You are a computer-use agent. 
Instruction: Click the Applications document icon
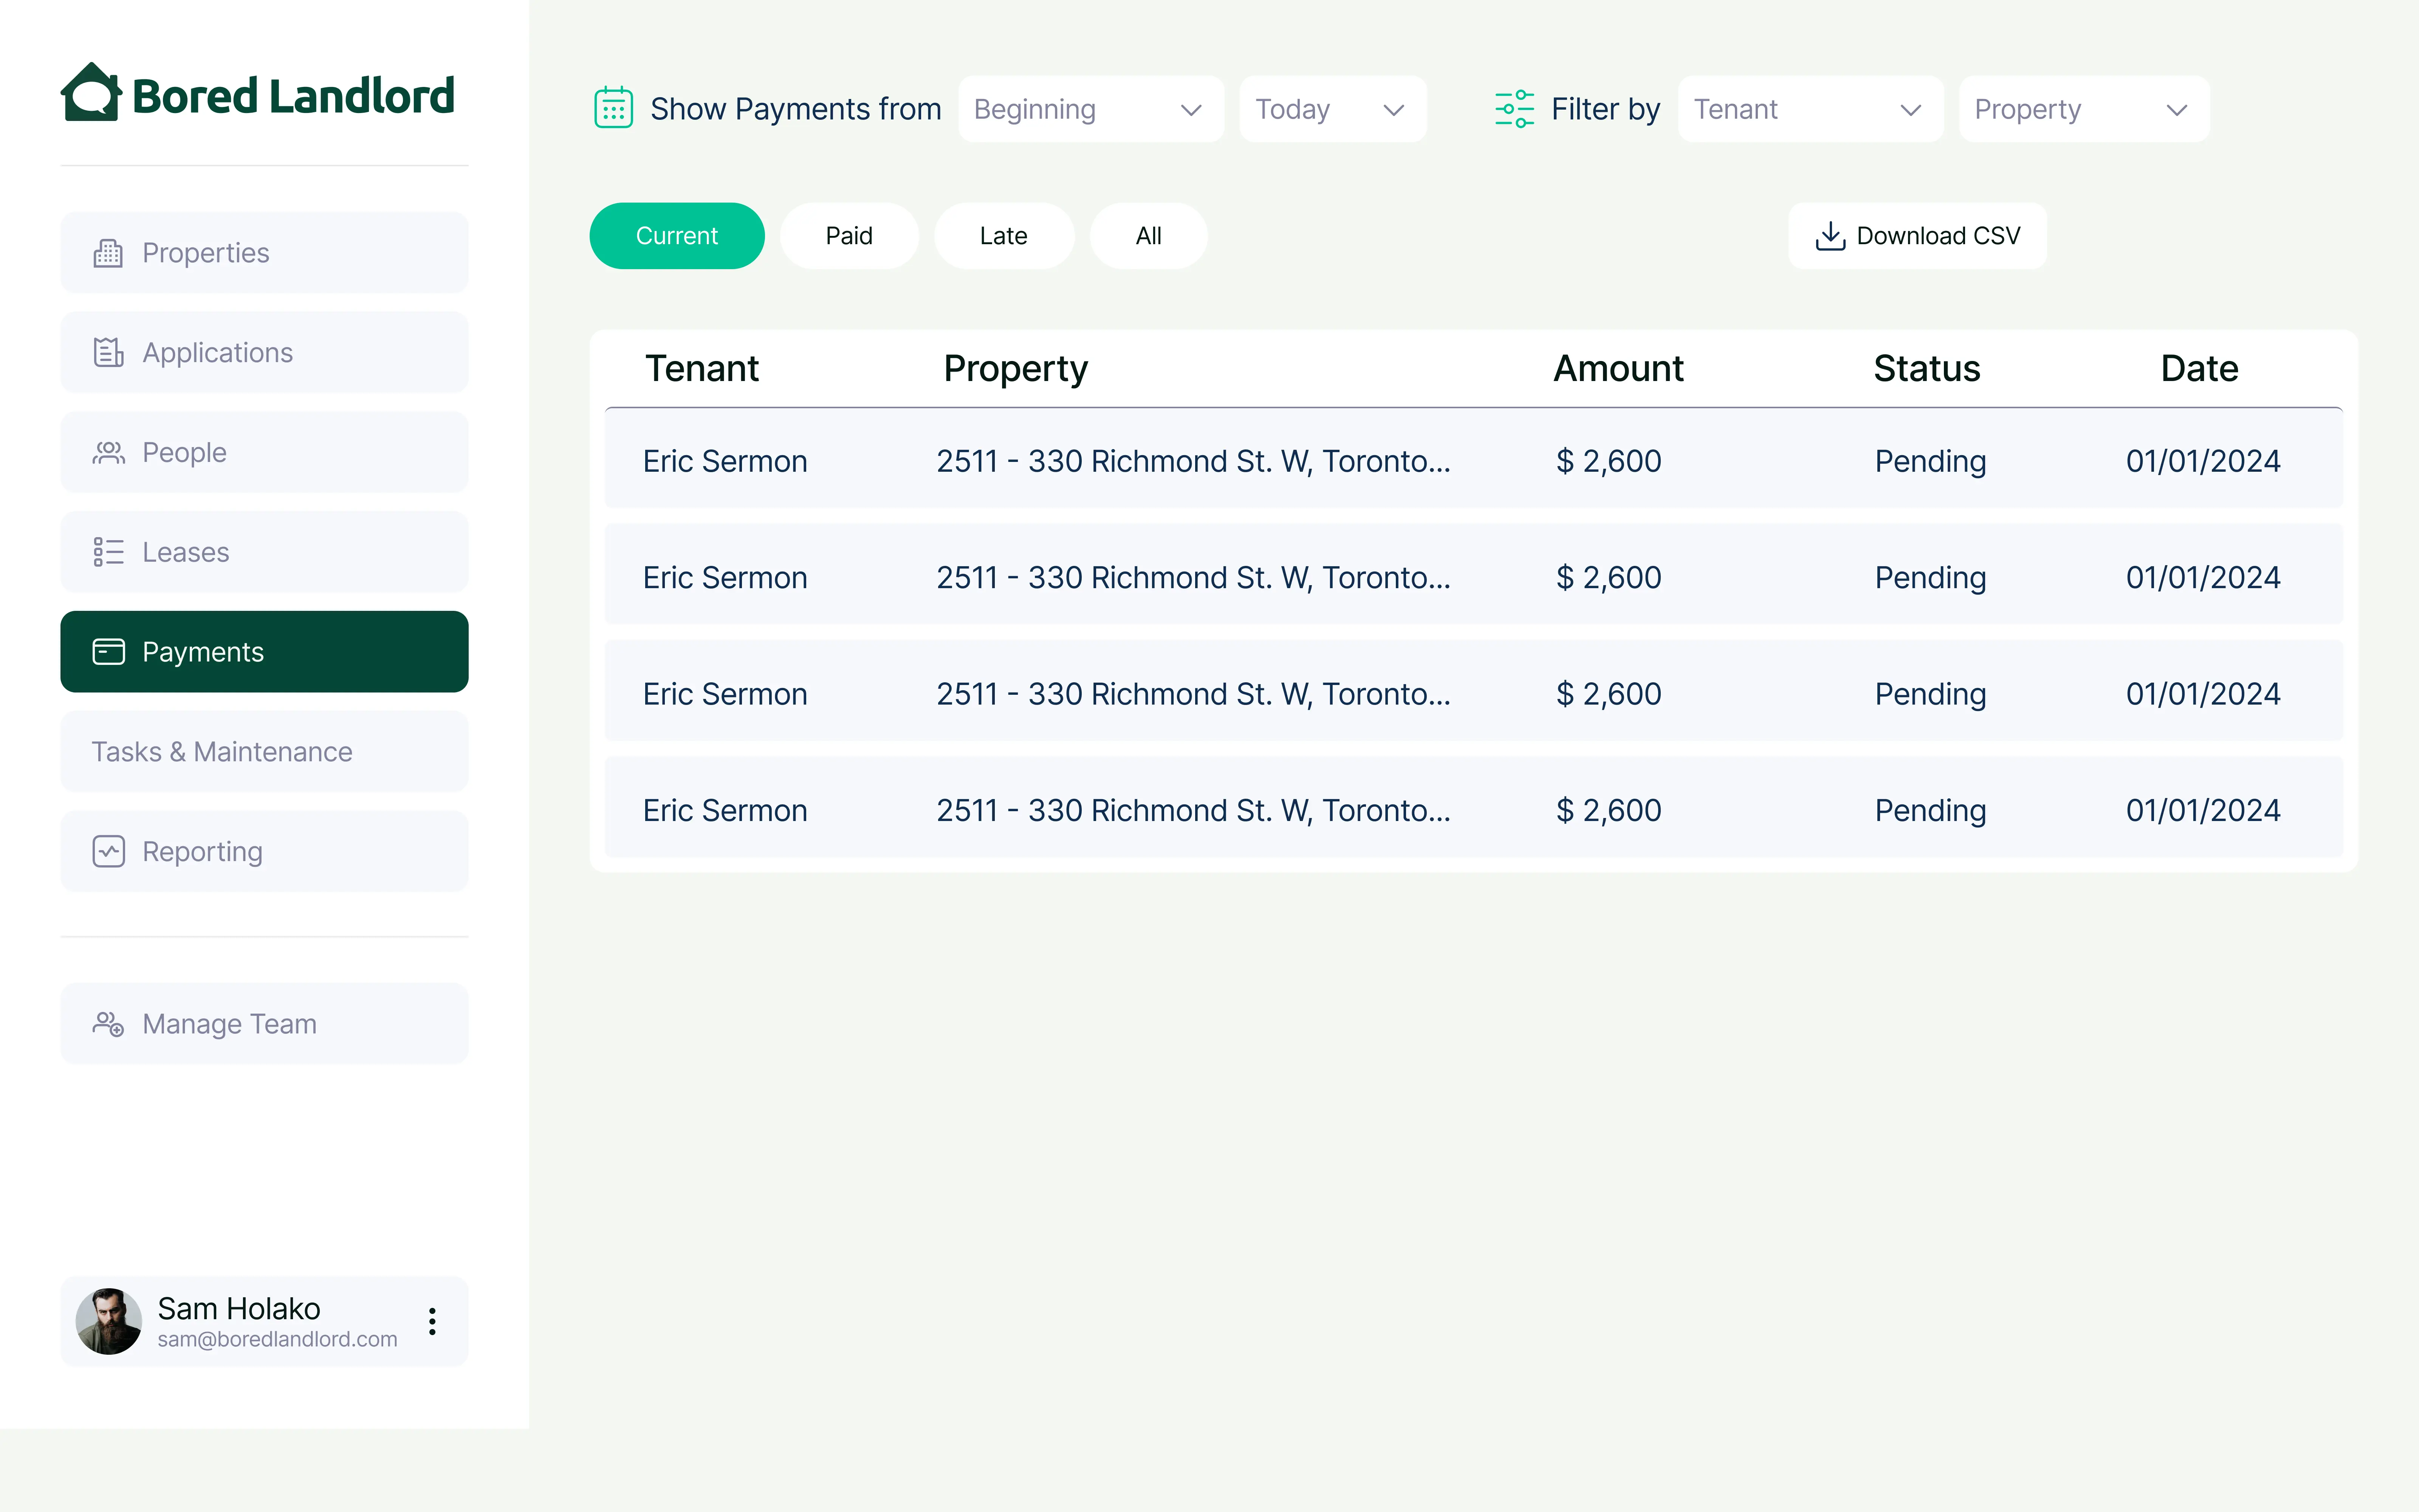tap(108, 352)
